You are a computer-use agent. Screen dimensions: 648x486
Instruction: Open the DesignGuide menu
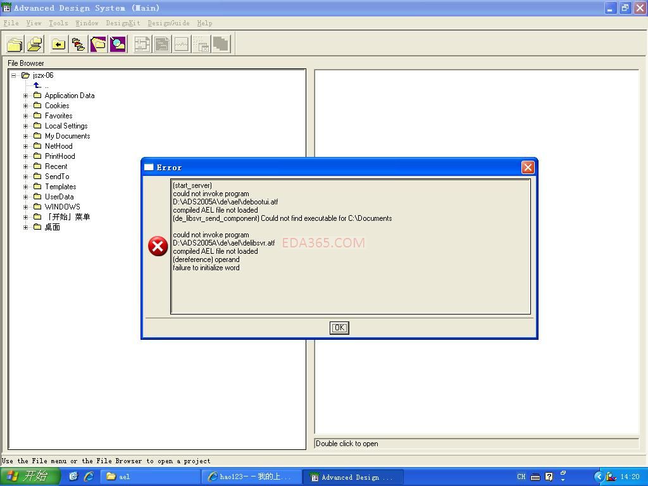(168, 23)
